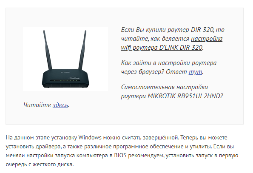Click the word 'завершённой' in bottom paragraph

pyautogui.click(x=161, y=138)
